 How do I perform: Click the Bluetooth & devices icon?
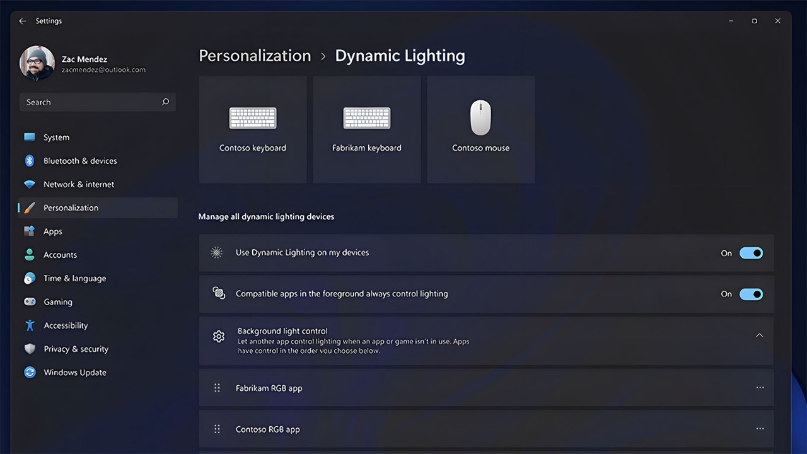tap(29, 161)
